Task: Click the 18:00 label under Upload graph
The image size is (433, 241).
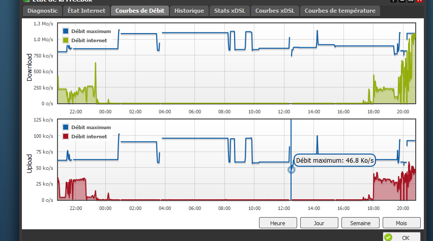Action: [373, 208]
